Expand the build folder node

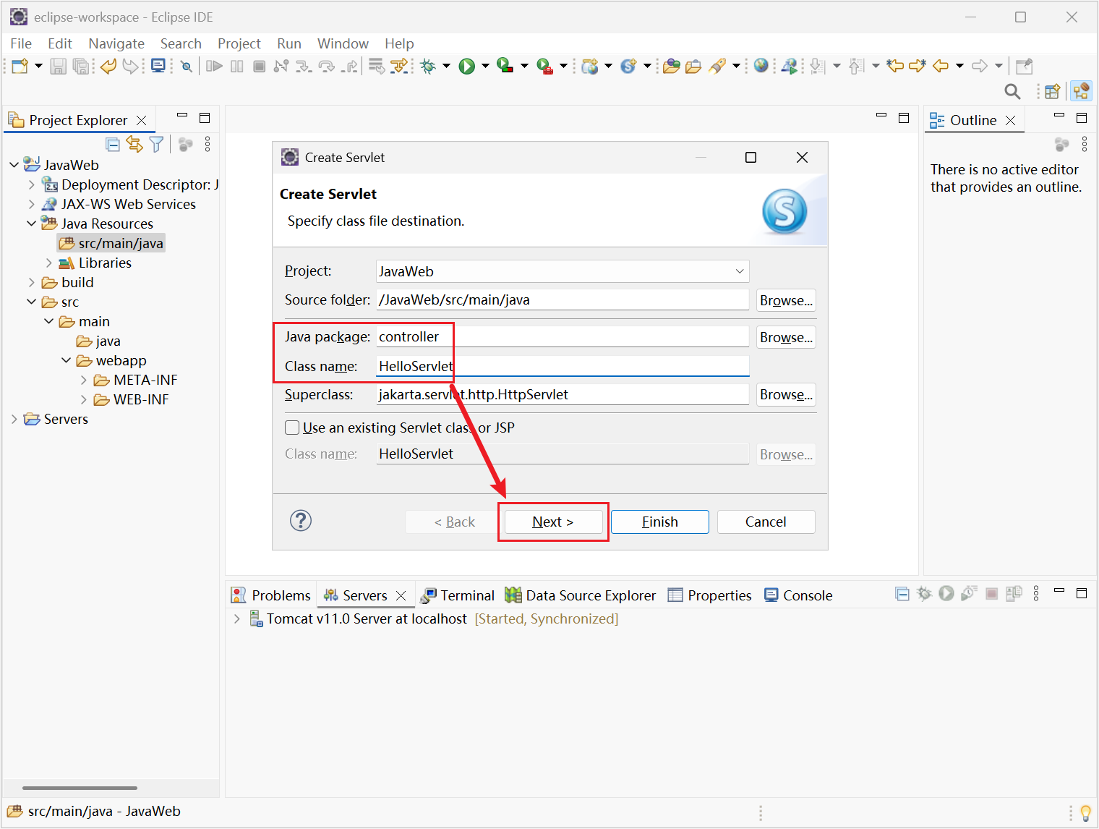31,283
